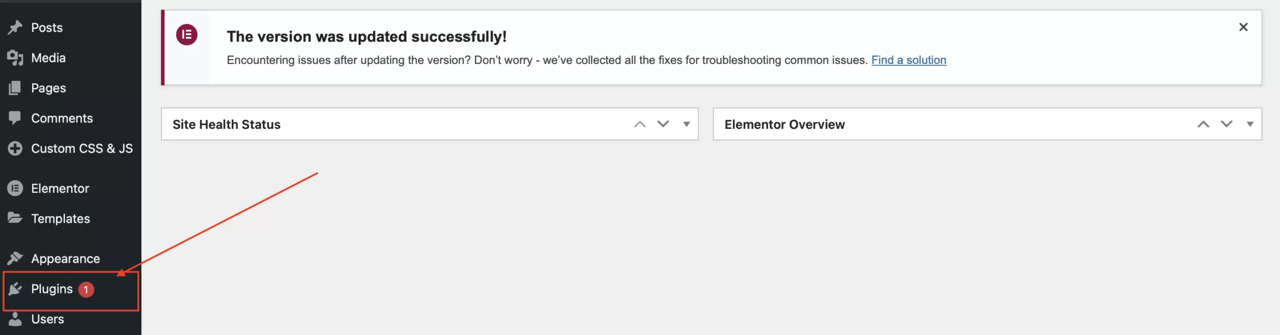Select the Plugins plug icon
This screenshot has height=335, width=1280.
coord(15,289)
